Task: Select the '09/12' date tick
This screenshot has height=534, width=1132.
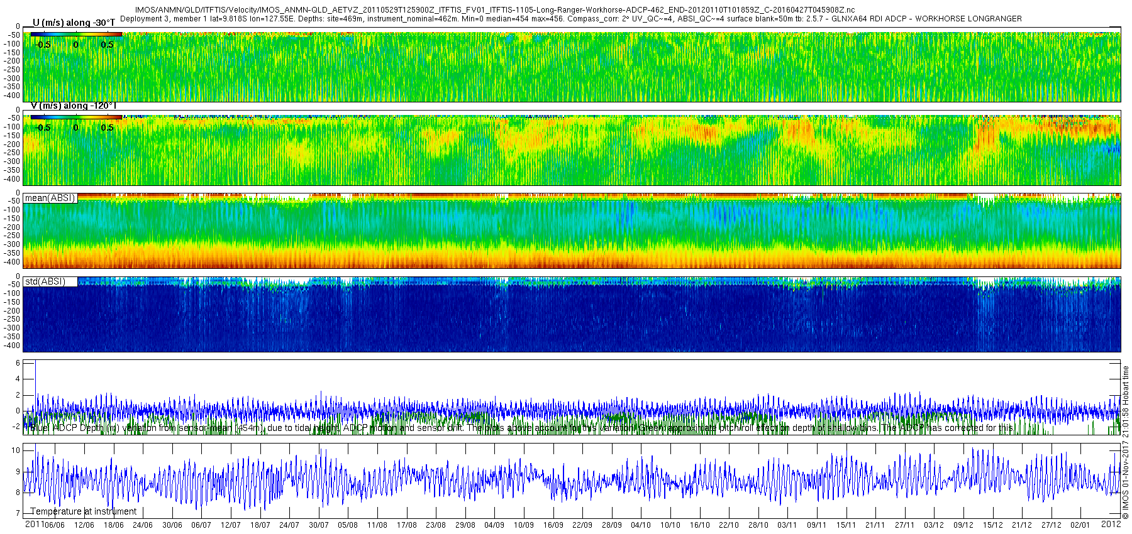Action: pos(963,525)
